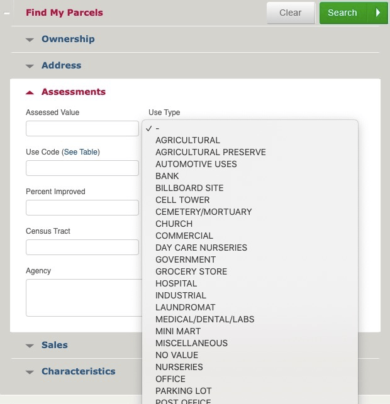Click the Census Tract input

pyautogui.click(x=82, y=248)
